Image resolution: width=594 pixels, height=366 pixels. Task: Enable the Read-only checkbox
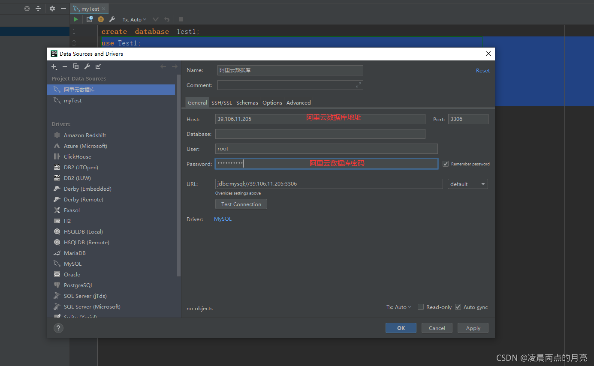pos(421,307)
